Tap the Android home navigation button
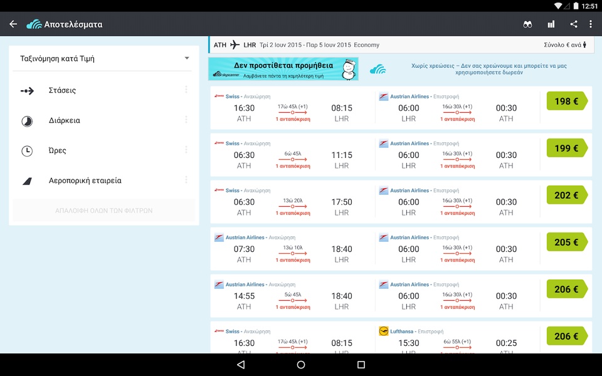602x376 pixels. click(x=301, y=365)
